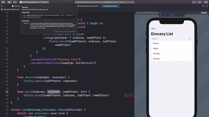The width and height of the screenshot is (209, 117).
Task: Toggle the inspector panel button
Action: click(x=206, y=2)
